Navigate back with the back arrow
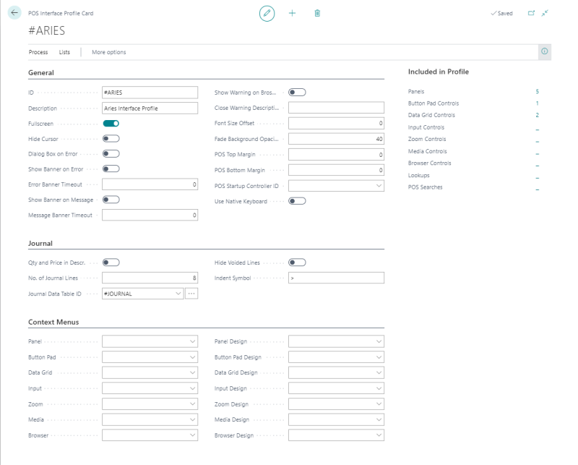The width and height of the screenshot is (578, 465). [16, 13]
